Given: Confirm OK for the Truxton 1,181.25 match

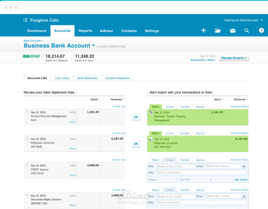Looking at the screenshot, I should [136, 117].
